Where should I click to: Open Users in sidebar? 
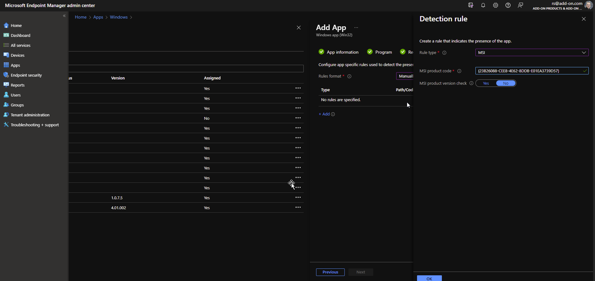[16, 95]
